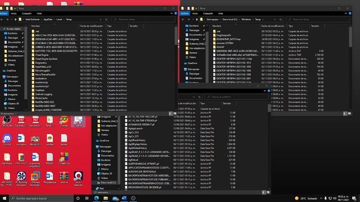This screenshot has height=202, width=360.
Task: Expand the ribbon in the Prefetch window
Action: click(x=265, y=91)
